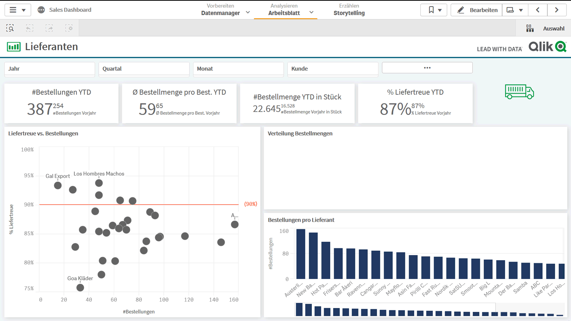Go to the next sheet
The height and width of the screenshot is (321, 571).
click(557, 10)
